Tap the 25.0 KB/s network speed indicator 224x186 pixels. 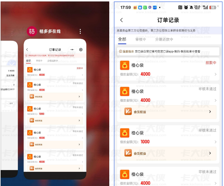[x=197, y=7]
